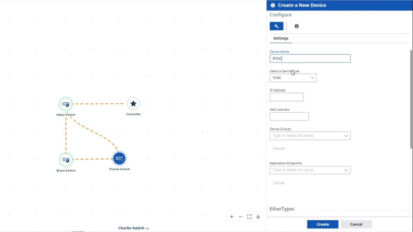Click the Alpha Switch node icon

tap(66, 104)
